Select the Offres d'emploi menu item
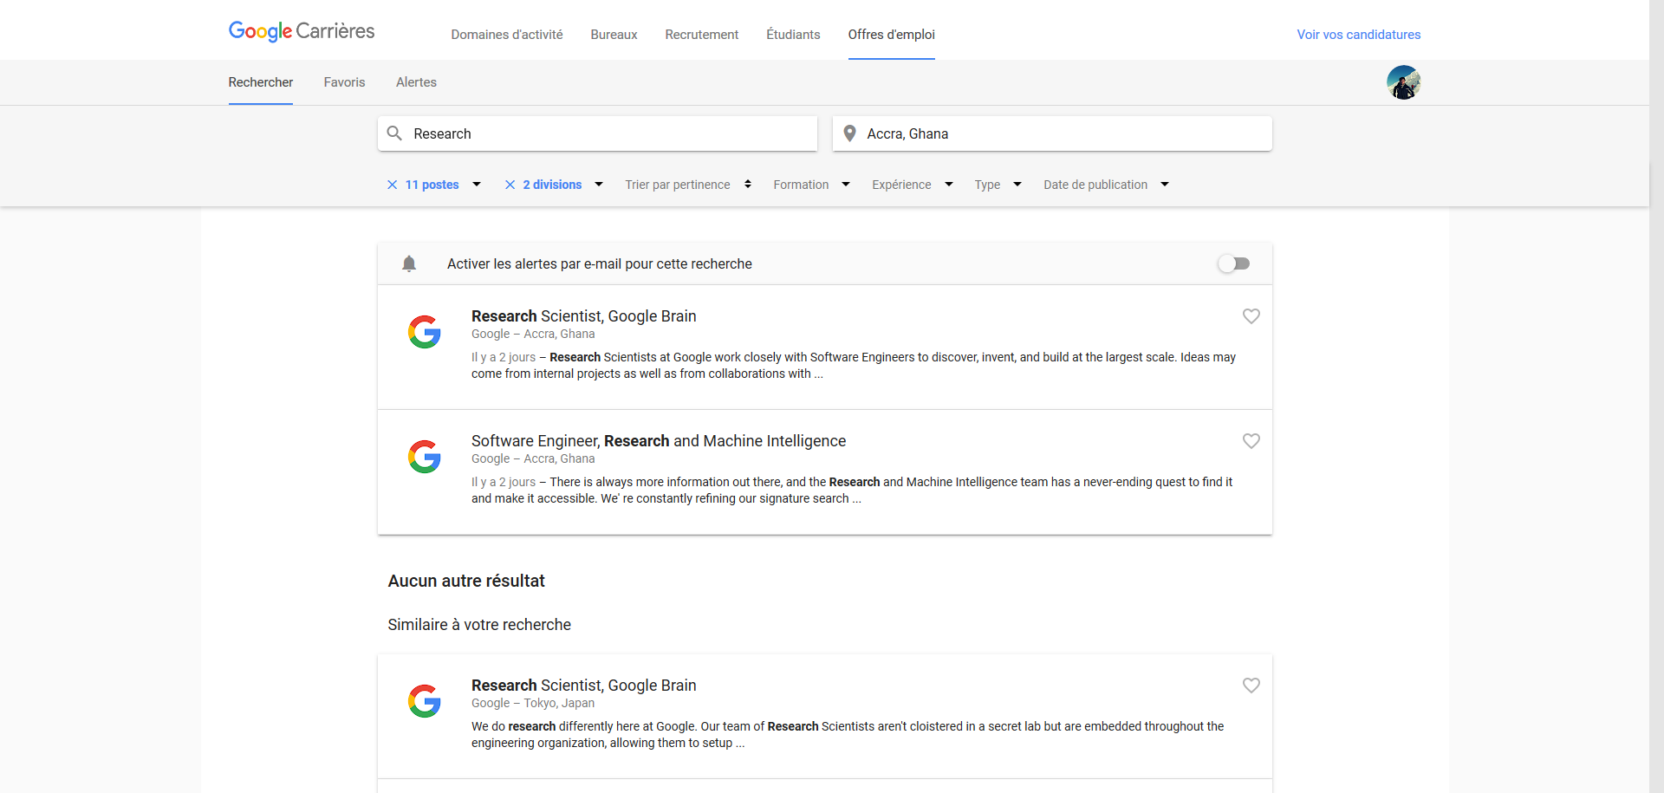This screenshot has width=1664, height=793. pyautogui.click(x=891, y=35)
